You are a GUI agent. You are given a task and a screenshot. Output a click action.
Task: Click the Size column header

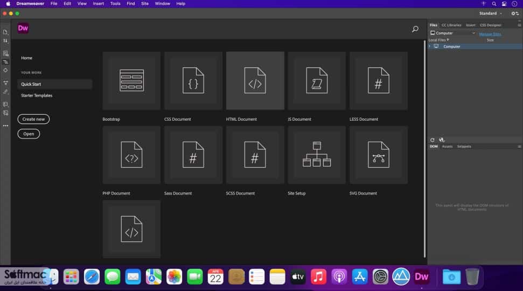pos(490,40)
